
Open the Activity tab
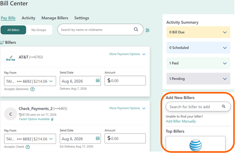point(28,18)
